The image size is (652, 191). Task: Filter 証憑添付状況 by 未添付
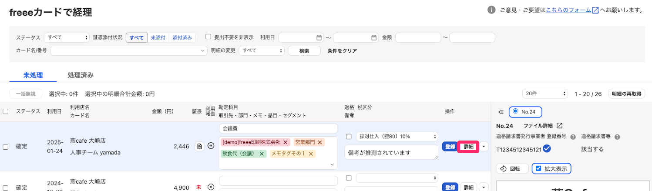(158, 38)
